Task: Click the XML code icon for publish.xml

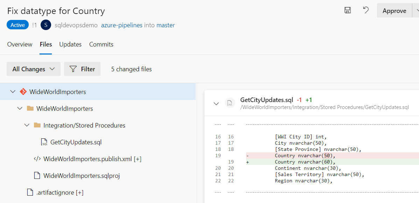Action: coord(37,159)
